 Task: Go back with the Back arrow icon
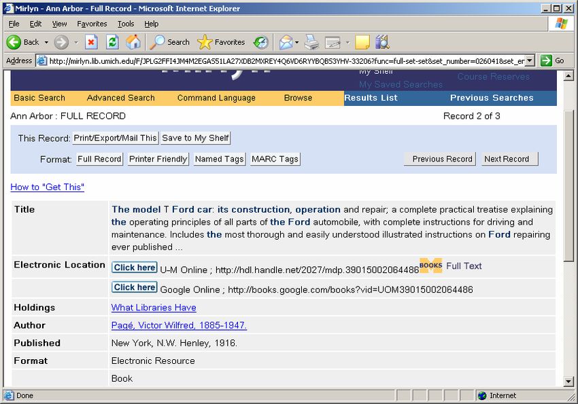[14, 42]
